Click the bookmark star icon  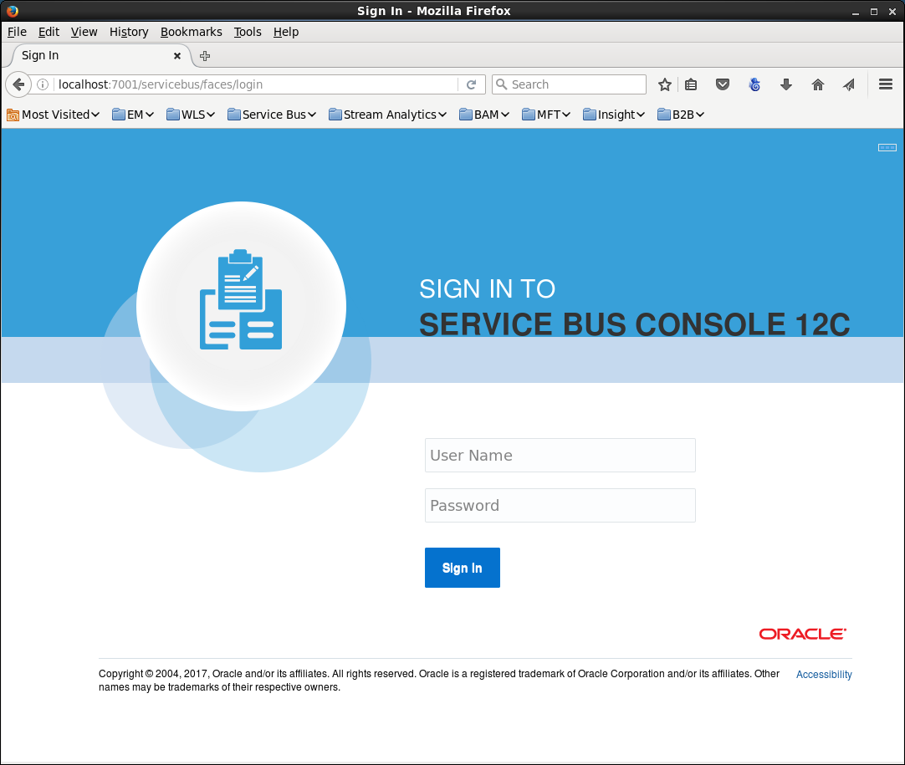[x=665, y=84]
